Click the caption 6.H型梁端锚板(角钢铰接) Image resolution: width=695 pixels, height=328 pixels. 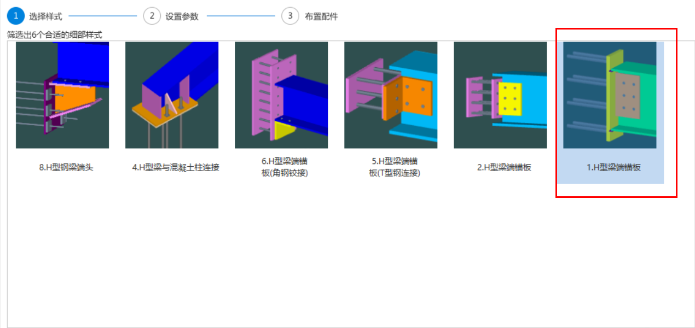click(285, 167)
